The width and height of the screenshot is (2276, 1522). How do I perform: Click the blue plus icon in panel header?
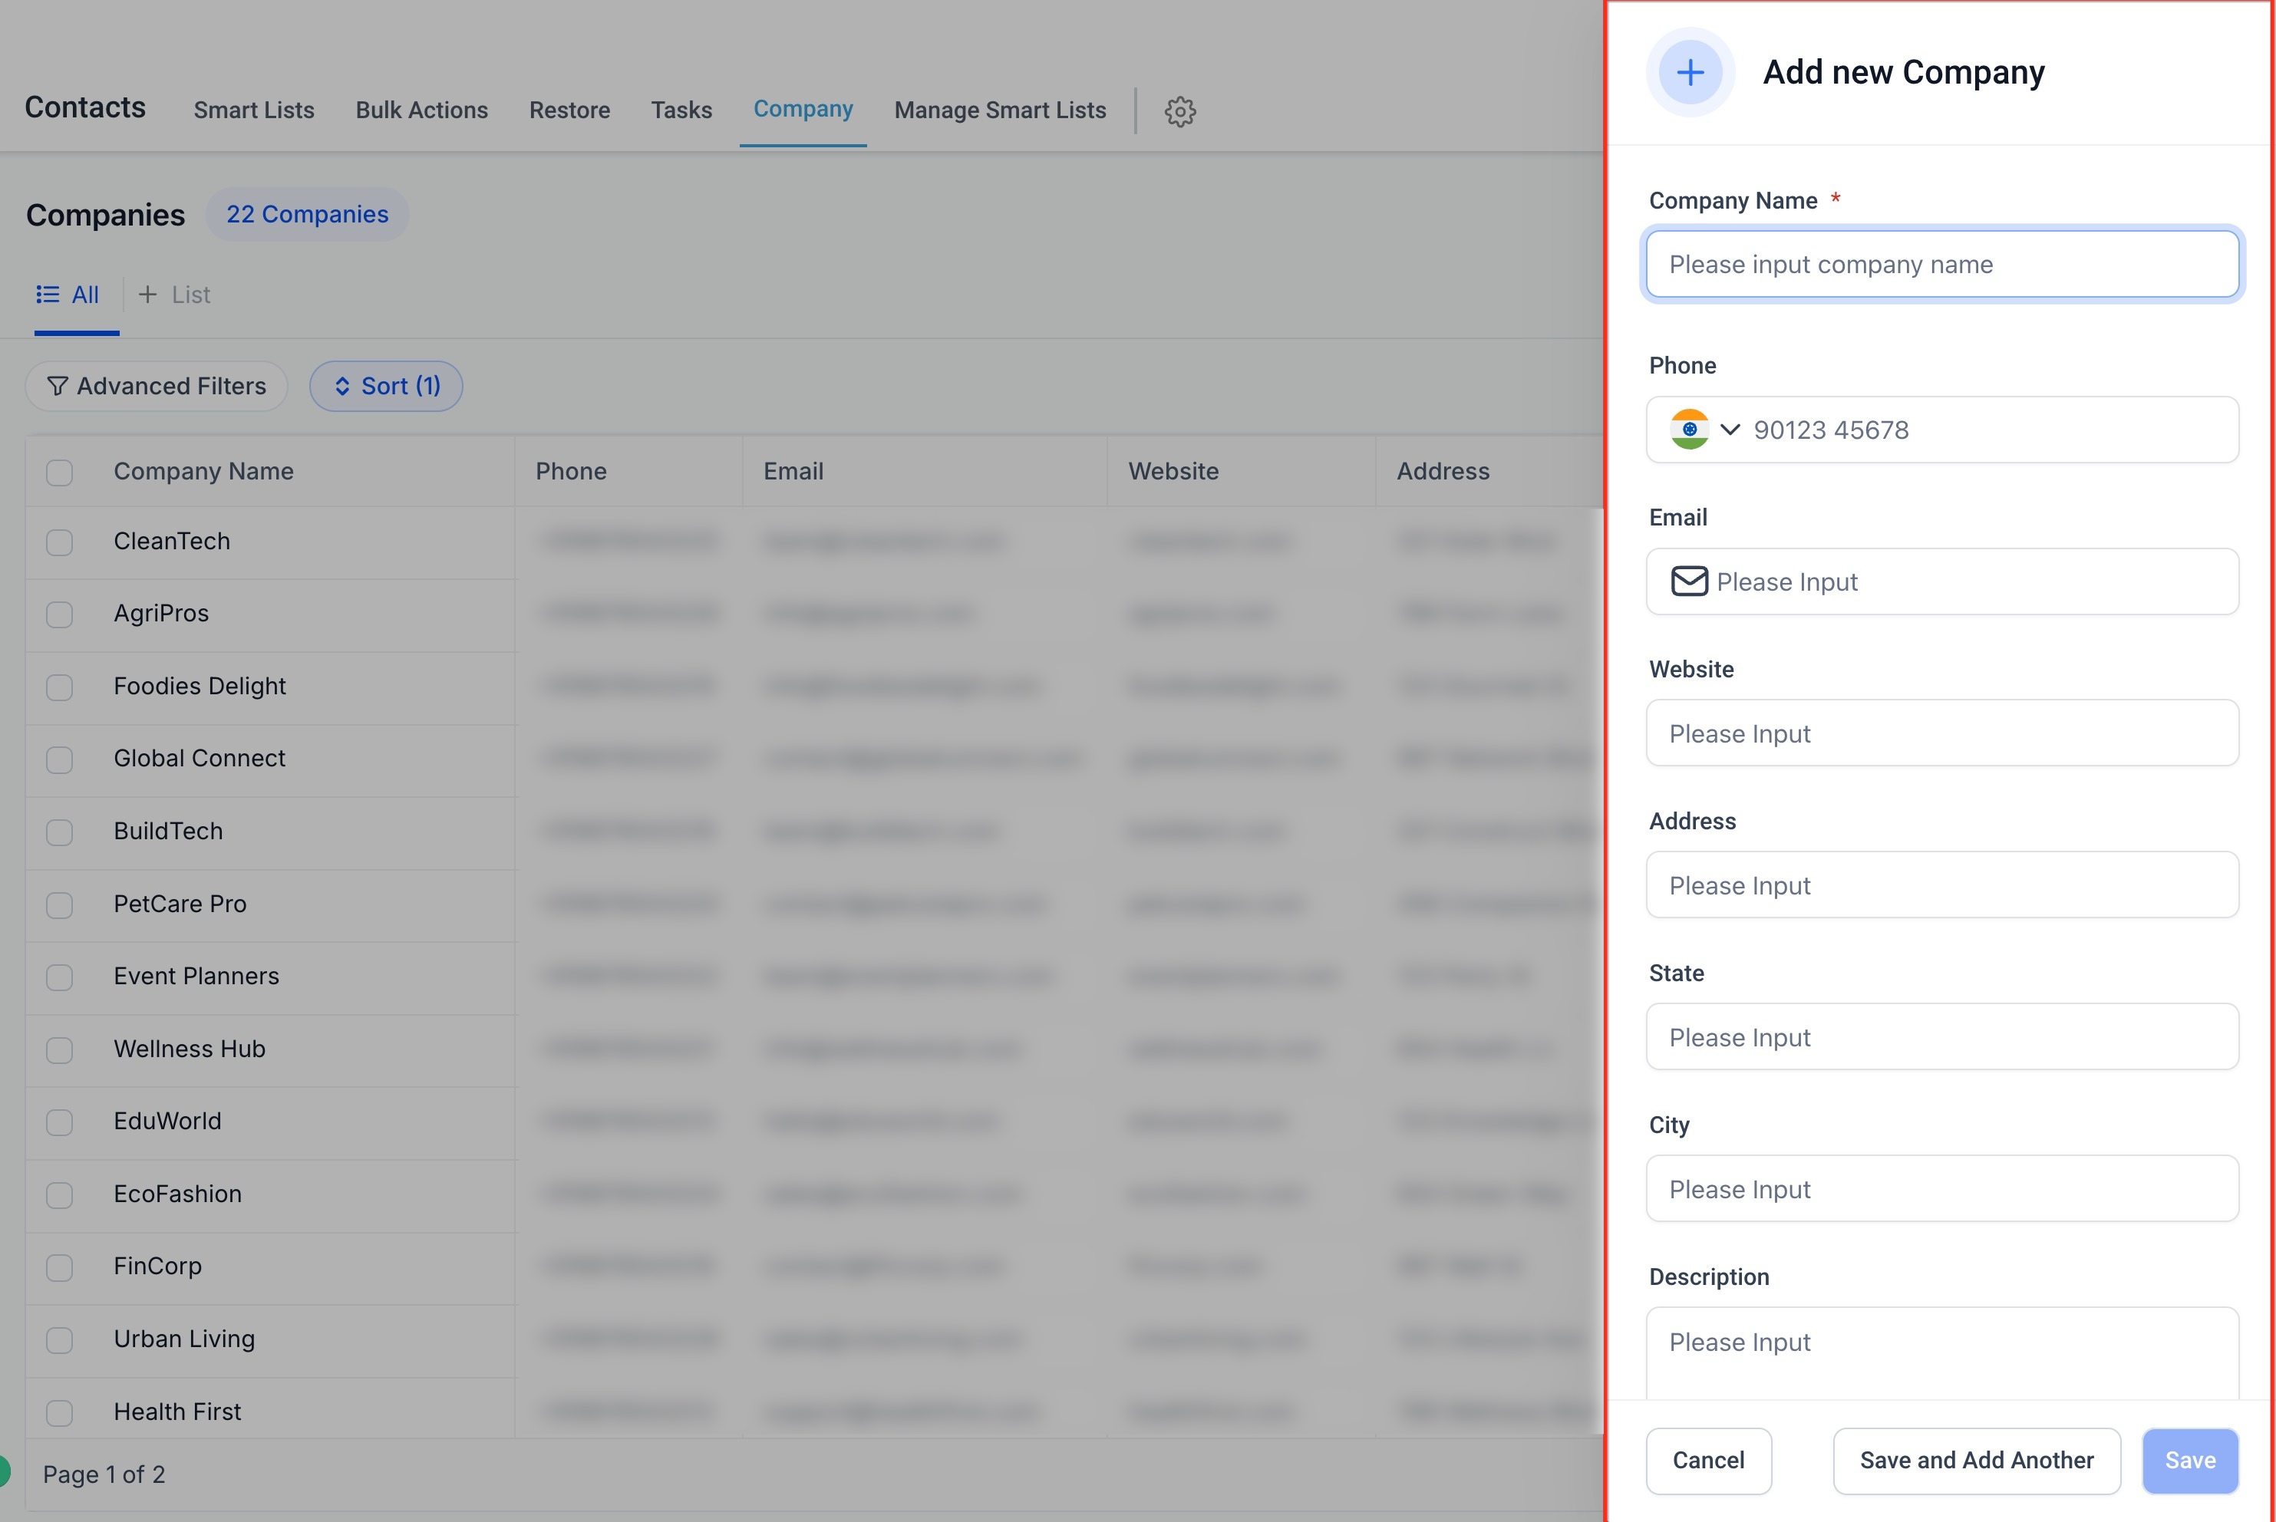[x=1690, y=73]
